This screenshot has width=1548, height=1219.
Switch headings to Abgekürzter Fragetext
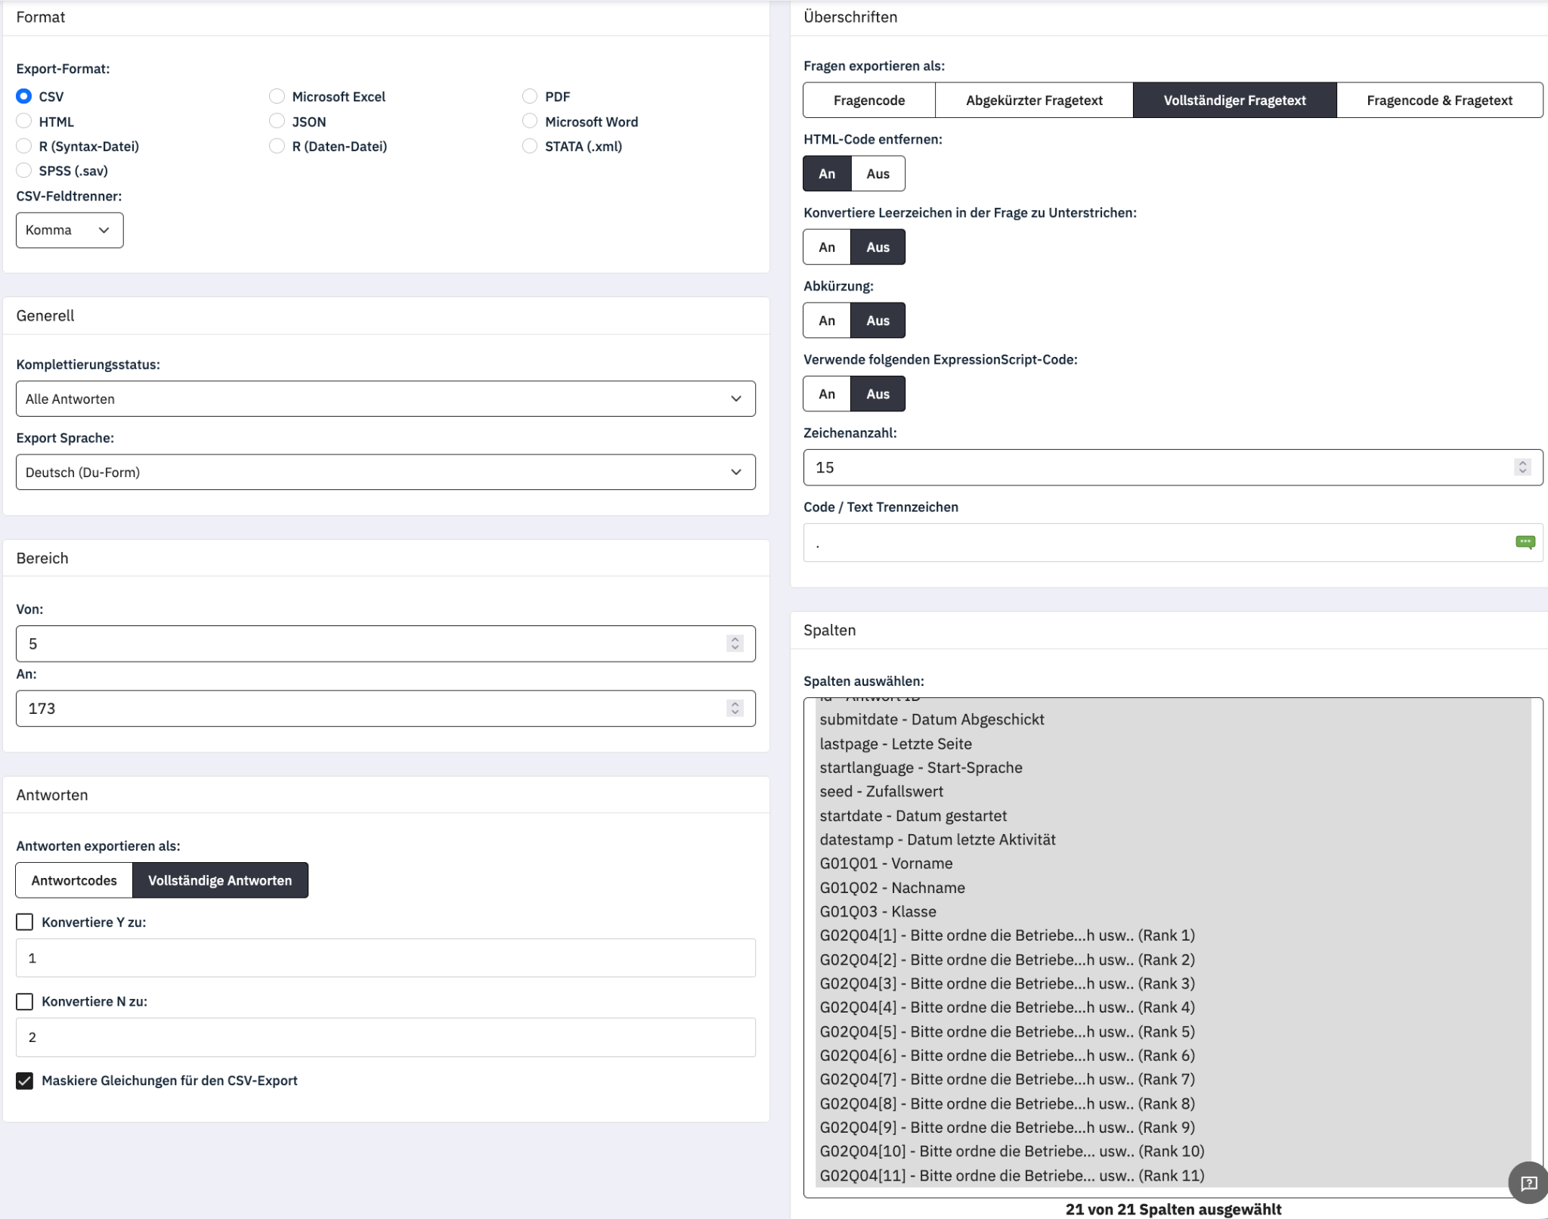(1034, 100)
